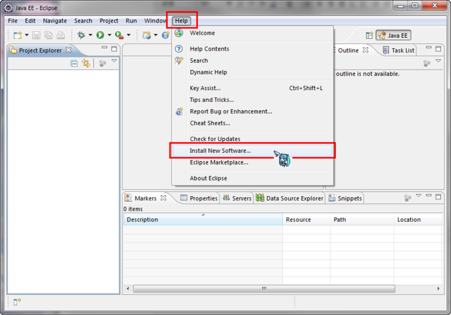The height and width of the screenshot is (315, 451).
Task: Open Project Explorer View Menu triangle
Action: (x=114, y=61)
